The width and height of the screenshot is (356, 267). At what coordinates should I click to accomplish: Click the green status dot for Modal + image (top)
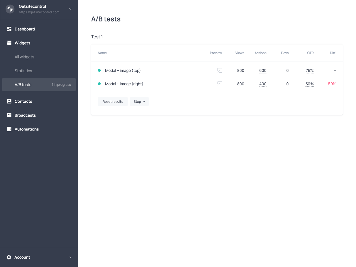tap(99, 71)
